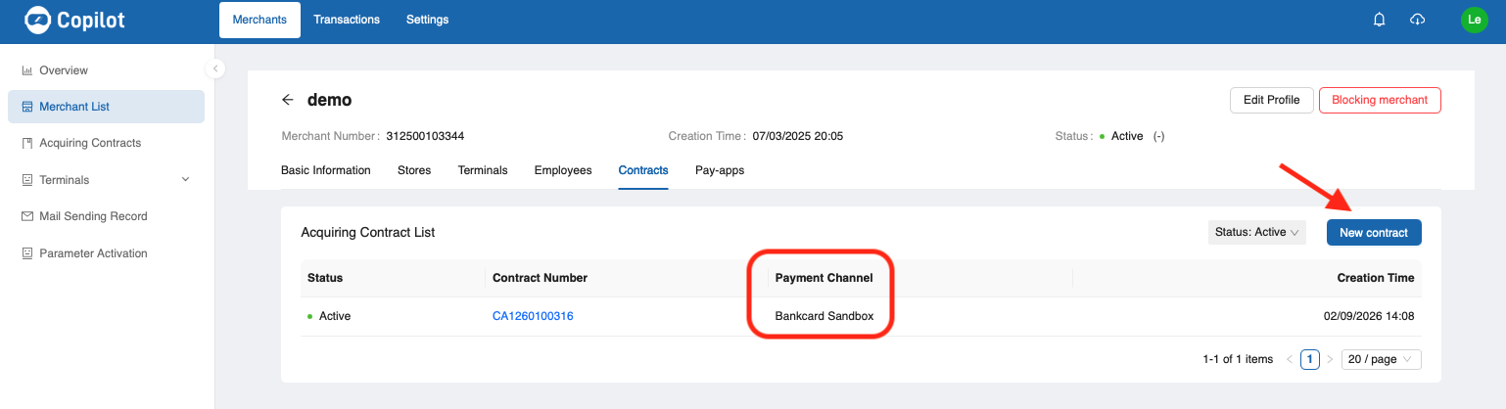Open the Status: Active filter dropdown
This screenshot has width=1506, height=409.
(1256, 233)
